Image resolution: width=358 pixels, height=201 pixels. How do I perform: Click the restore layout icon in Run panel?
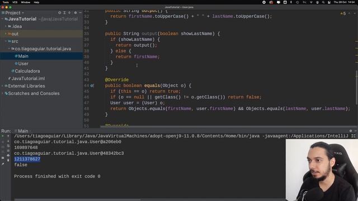pos(3,157)
